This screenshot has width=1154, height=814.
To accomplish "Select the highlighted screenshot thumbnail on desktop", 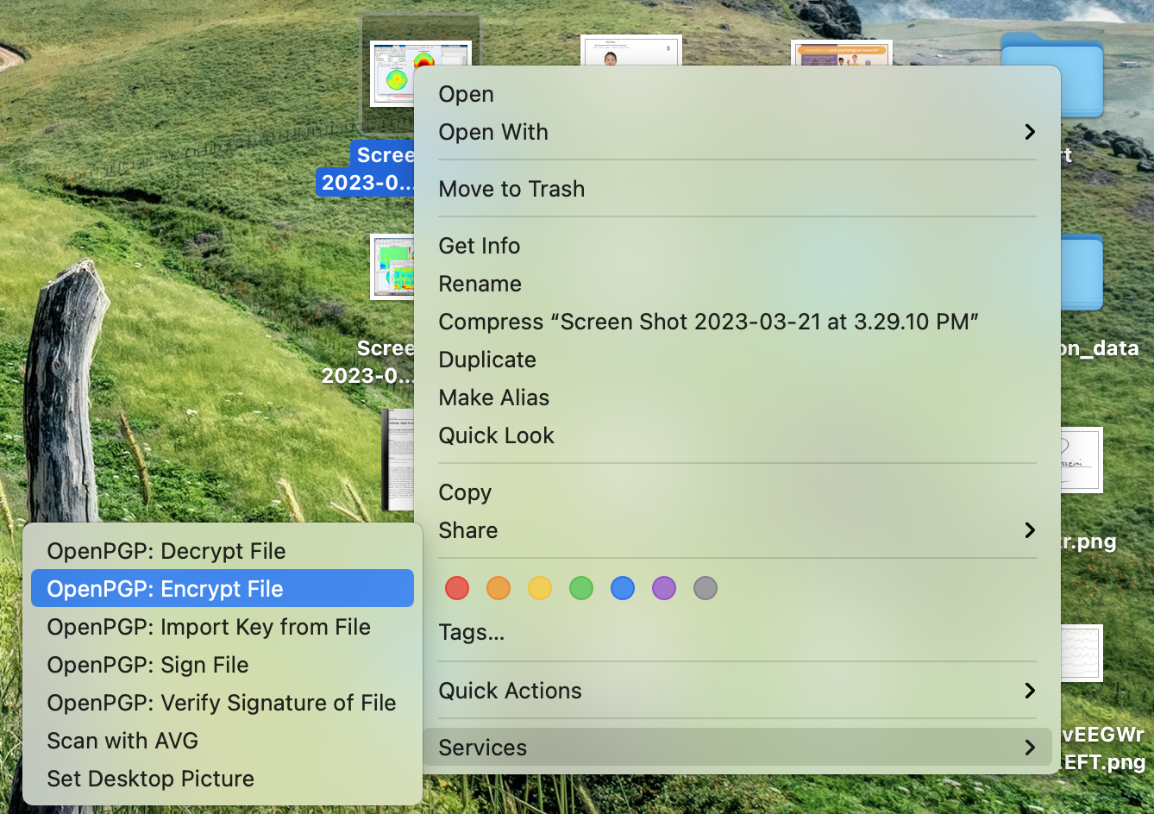I will pyautogui.click(x=392, y=73).
